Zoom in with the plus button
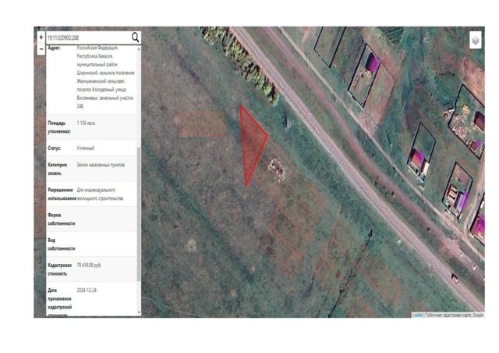499x353 pixels. pyautogui.click(x=41, y=37)
